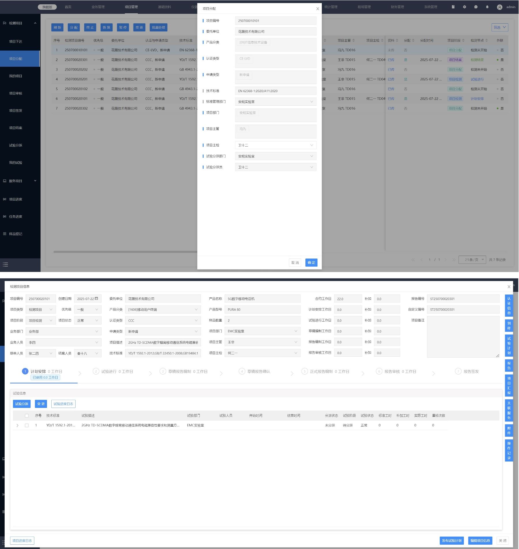The image size is (519, 549).
Task: Open the 试验计划 side tab on right
Action: tap(509, 345)
